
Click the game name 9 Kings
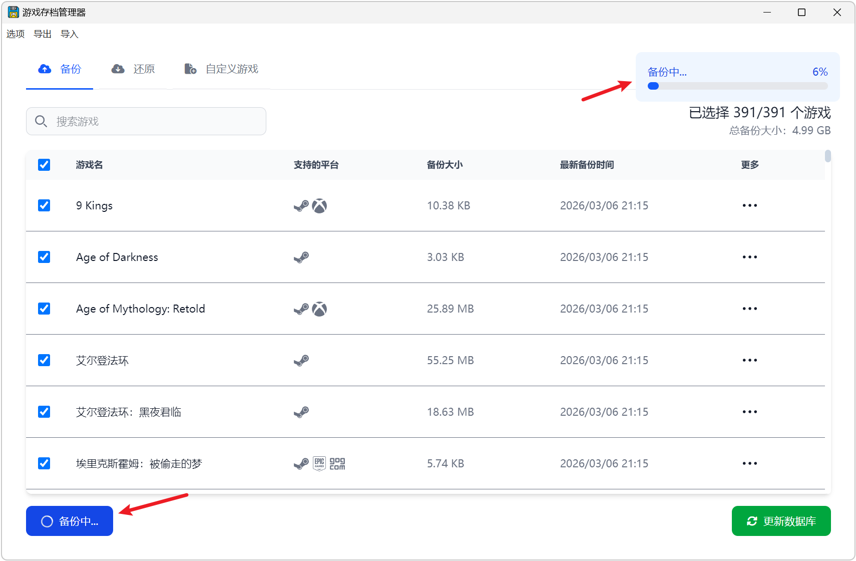point(94,206)
